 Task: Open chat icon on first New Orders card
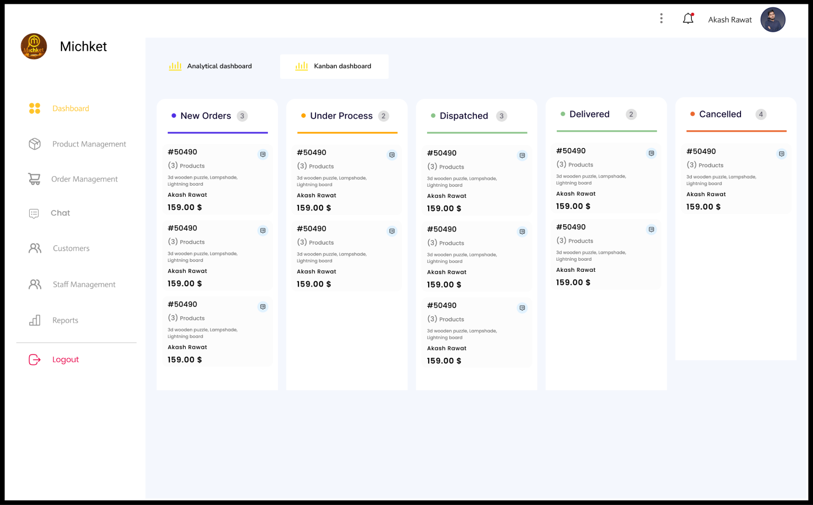(x=263, y=154)
